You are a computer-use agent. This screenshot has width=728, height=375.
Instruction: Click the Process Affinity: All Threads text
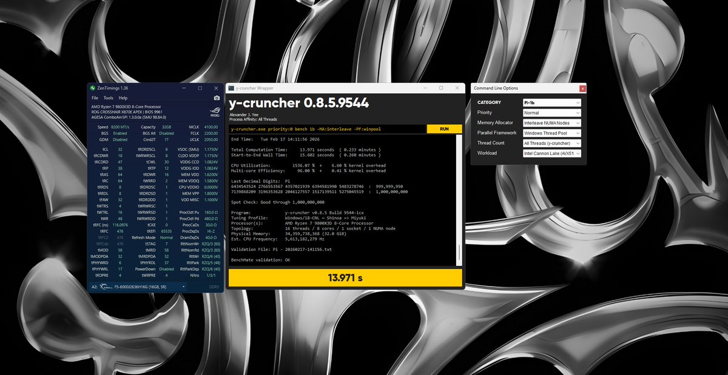(254, 119)
